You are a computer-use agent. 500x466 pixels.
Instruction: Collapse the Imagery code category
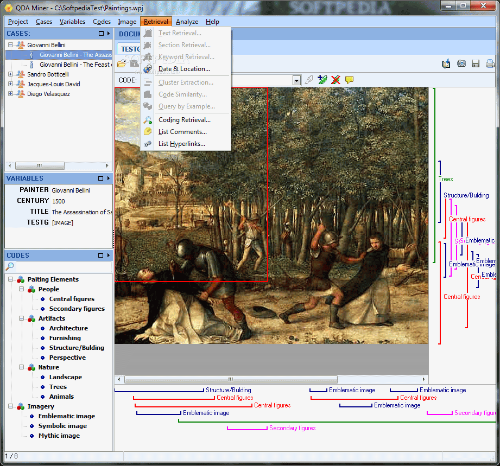point(10,406)
